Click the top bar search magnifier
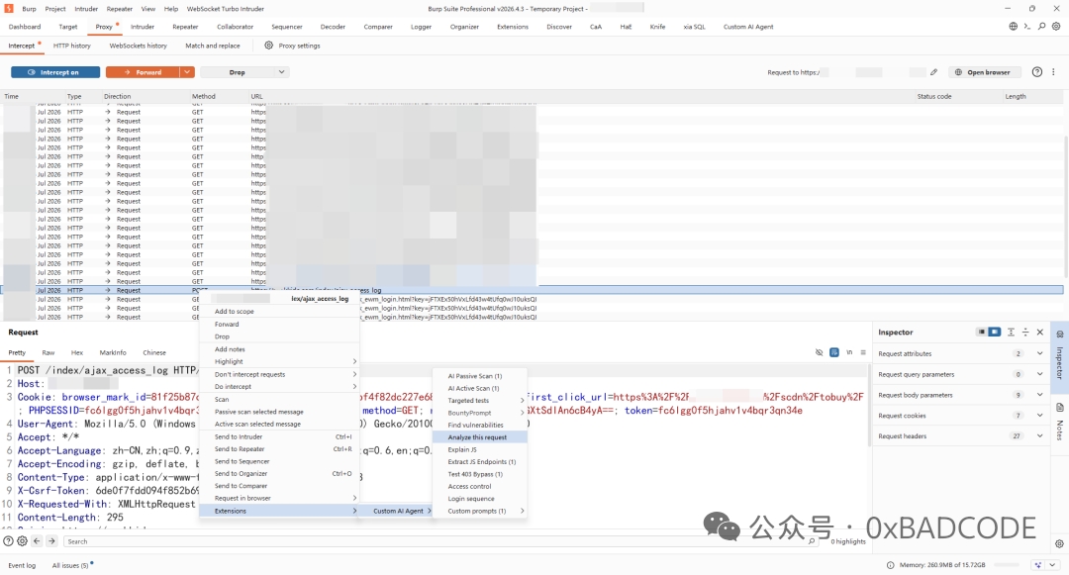Image resolution: width=1069 pixels, height=575 pixels. pos(1041,27)
